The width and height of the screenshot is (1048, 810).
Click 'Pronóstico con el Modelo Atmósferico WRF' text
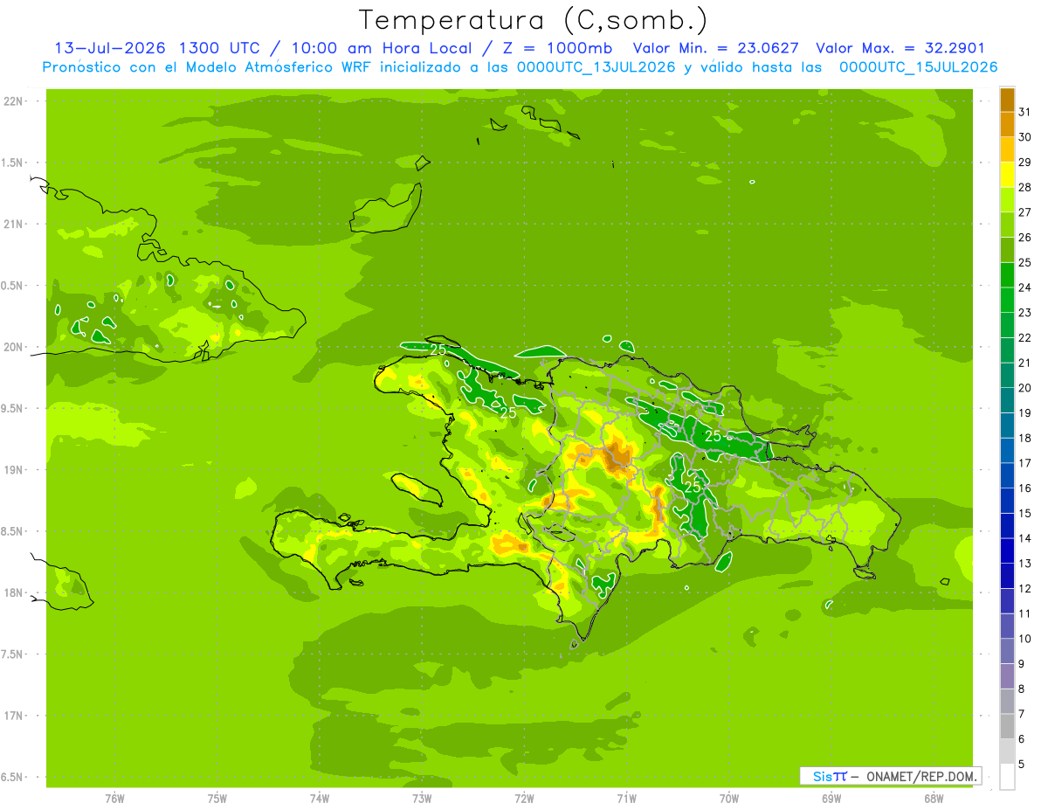coord(209,67)
